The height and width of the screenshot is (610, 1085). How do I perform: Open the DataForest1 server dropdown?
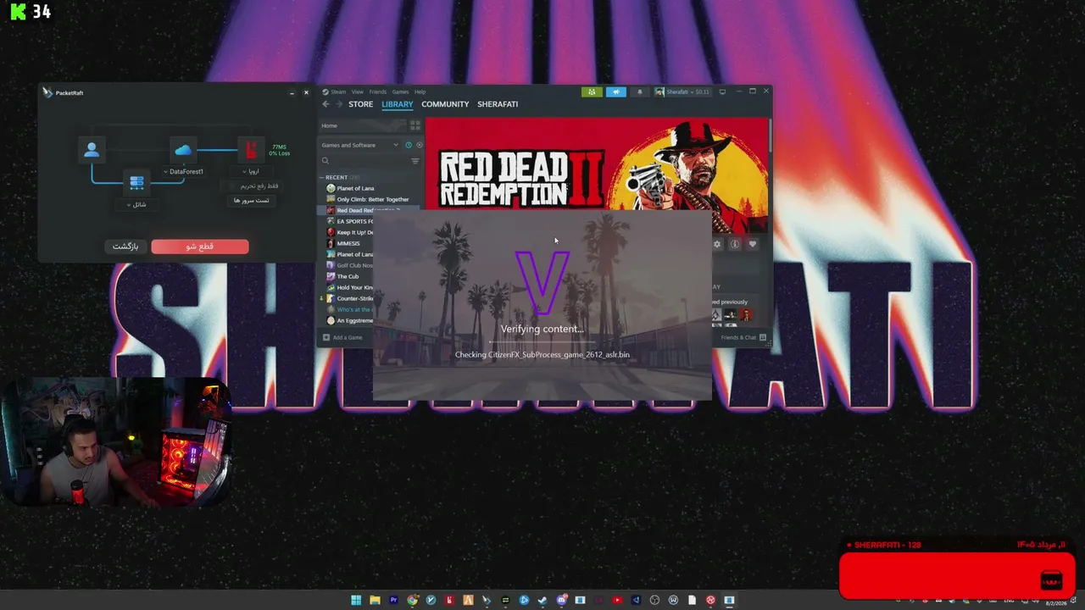(183, 171)
